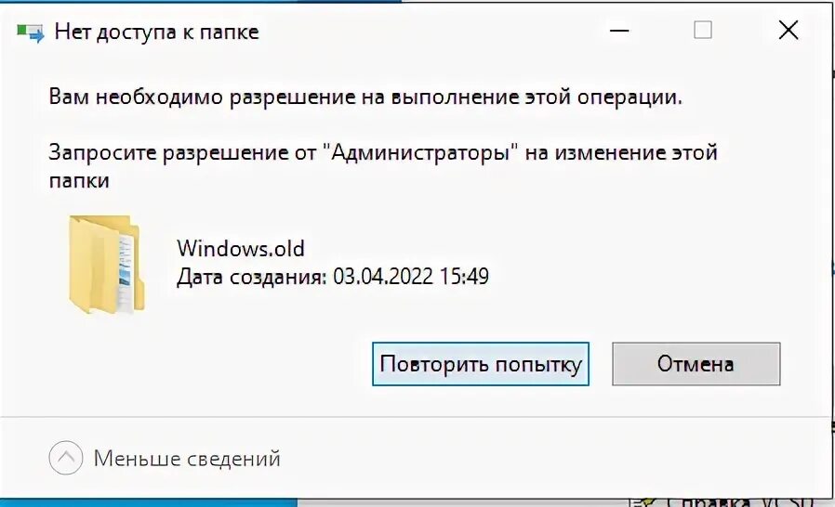Click the background window text at bottom right
Viewport: 835px width, 507px height.
point(724,502)
